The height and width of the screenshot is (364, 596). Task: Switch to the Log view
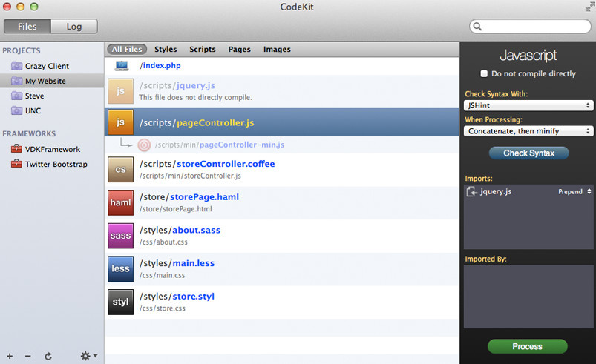pyautogui.click(x=74, y=27)
